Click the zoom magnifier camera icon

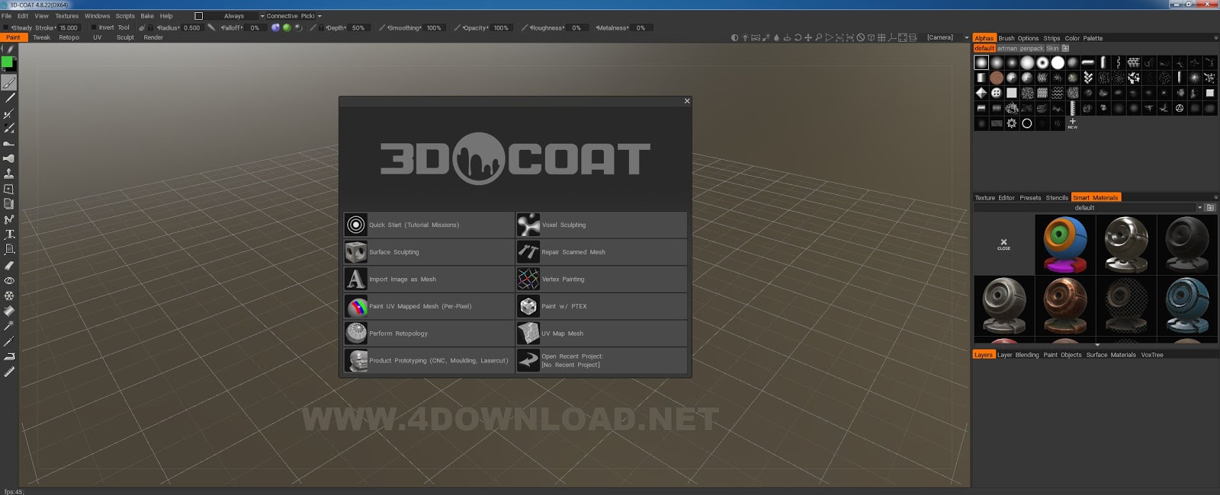click(x=819, y=37)
